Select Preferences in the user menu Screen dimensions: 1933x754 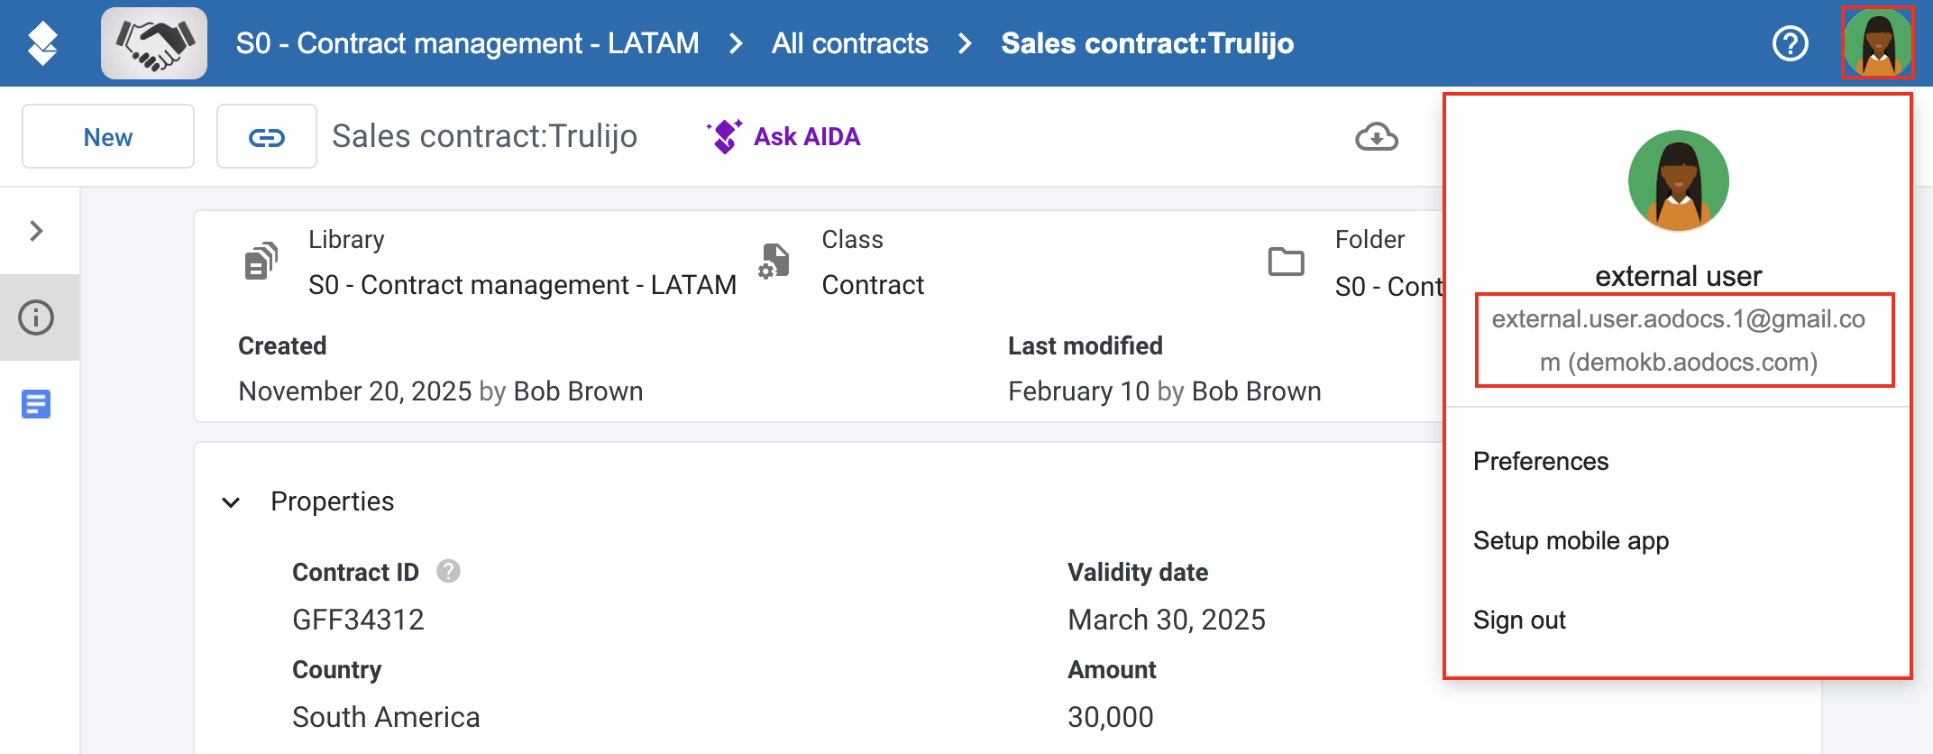(x=1541, y=462)
